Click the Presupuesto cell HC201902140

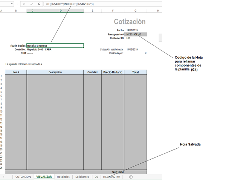pyautogui.click(x=135, y=34)
